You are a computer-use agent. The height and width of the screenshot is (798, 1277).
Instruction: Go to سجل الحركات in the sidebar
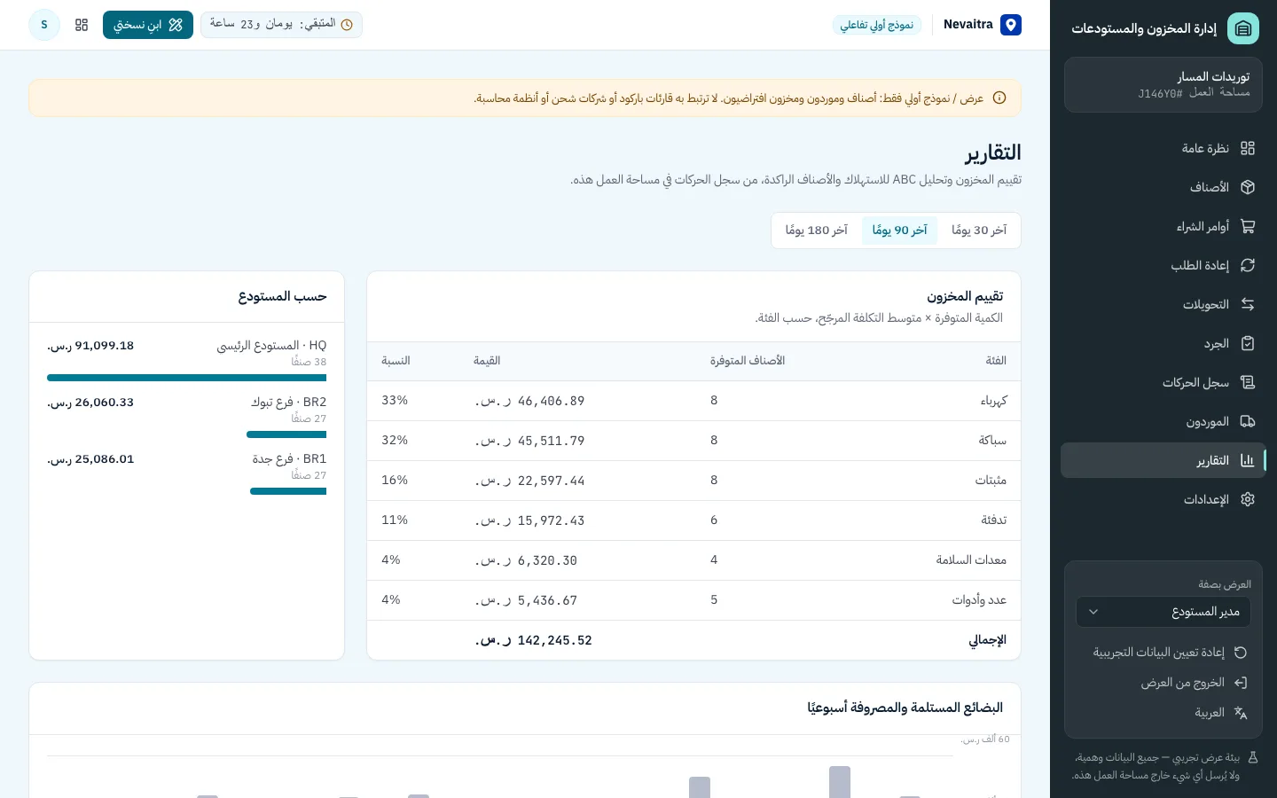tap(1163, 382)
